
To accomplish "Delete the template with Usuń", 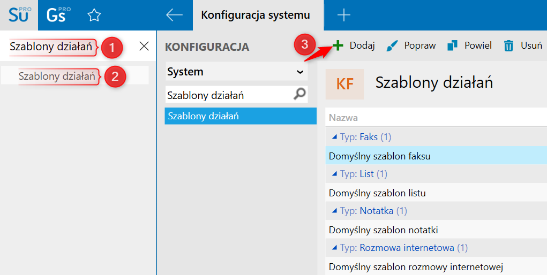I will pyautogui.click(x=523, y=46).
